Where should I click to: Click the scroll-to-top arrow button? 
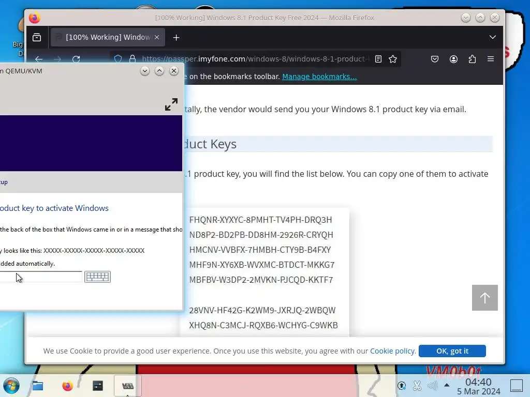tap(484, 298)
